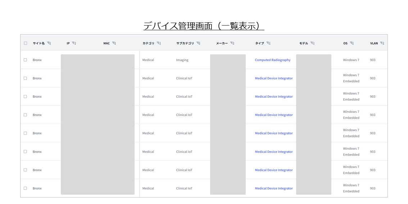Click the last Medical Device Integrator link
408x204 pixels.
273,188
